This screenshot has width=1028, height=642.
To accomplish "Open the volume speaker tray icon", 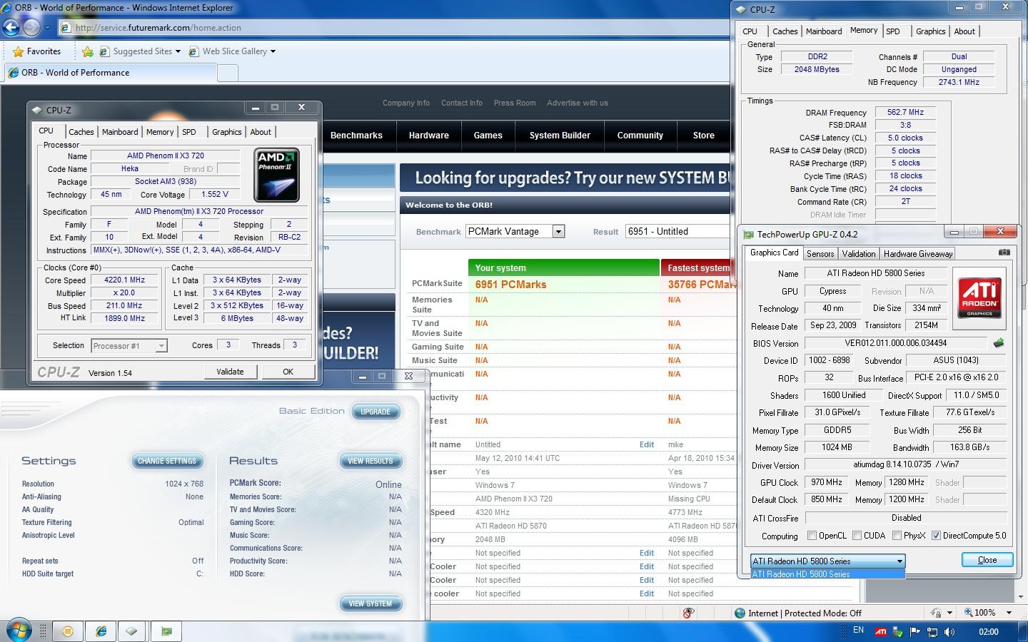I will [949, 632].
